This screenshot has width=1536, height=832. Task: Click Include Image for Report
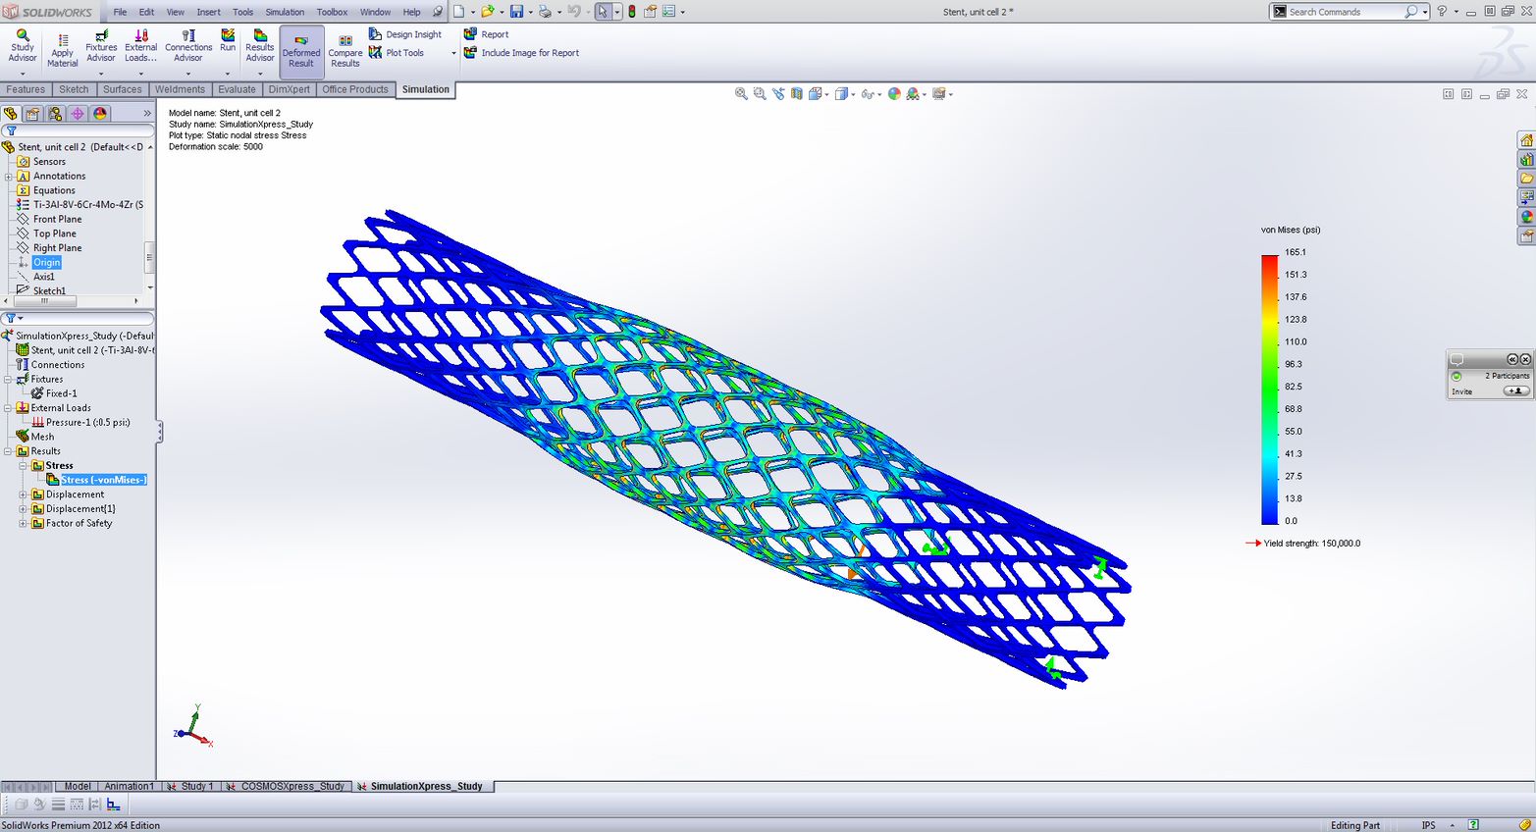click(521, 53)
